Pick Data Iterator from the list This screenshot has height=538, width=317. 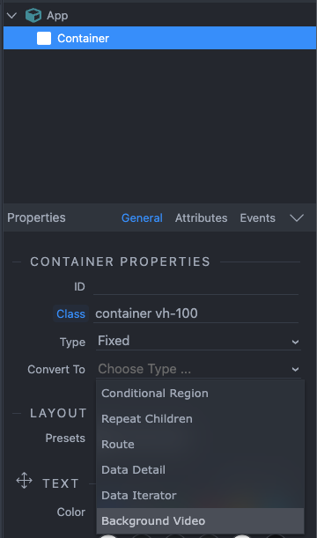[x=200, y=495]
